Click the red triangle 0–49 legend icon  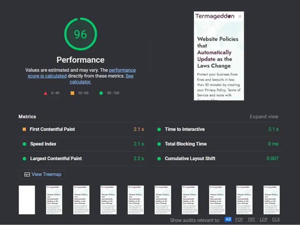pos(45,93)
